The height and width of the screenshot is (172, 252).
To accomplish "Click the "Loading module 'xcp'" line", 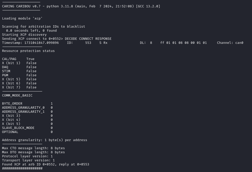I will (x=22, y=18).
